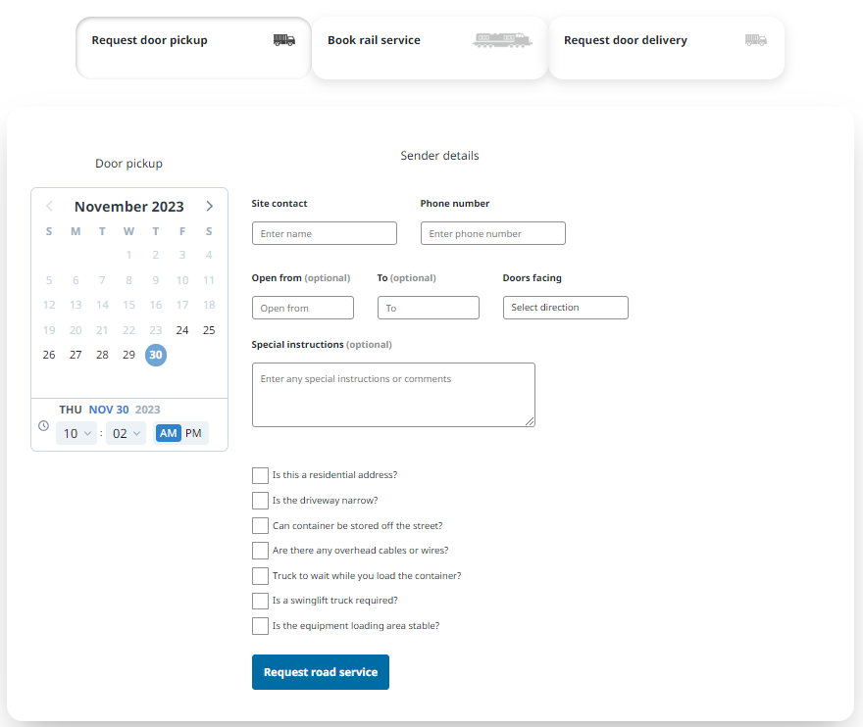Select PM in the time toggle
Image resolution: width=863 pixels, height=727 pixels.
click(194, 433)
